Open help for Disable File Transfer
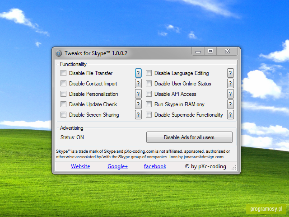Image resolution: width=289 pixels, height=217 pixels. [x=138, y=73]
